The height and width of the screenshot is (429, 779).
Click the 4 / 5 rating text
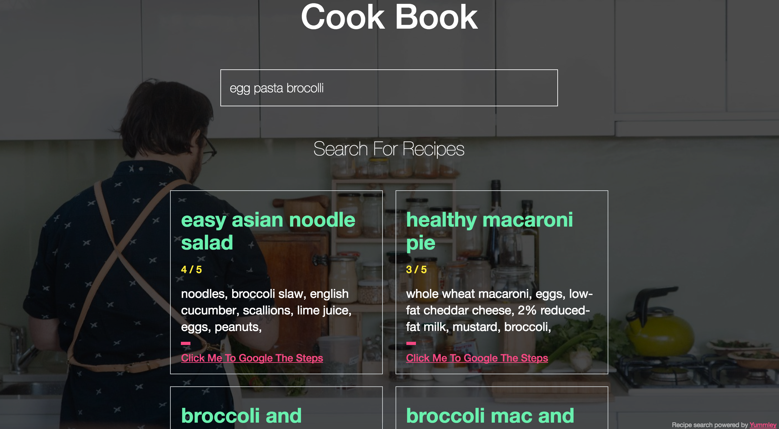click(x=191, y=270)
